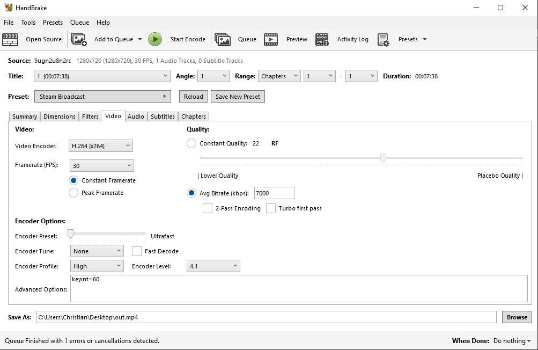The width and height of the screenshot is (538, 350).
Task: Click the HandBrake app logo icon
Action: (x=8, y=8)
